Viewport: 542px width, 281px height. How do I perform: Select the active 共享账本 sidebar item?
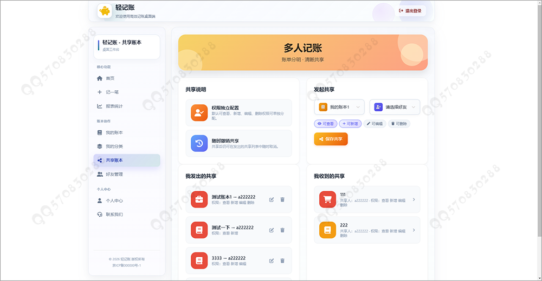pyautogui.click(x=127, y=160)
